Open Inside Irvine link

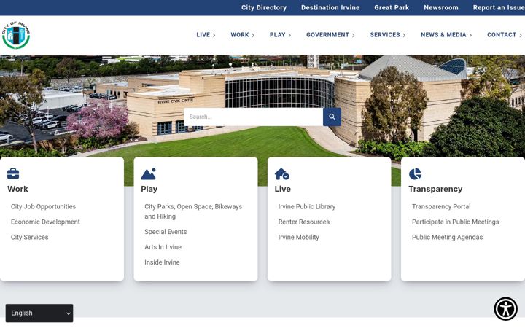(x=162, y=262)
